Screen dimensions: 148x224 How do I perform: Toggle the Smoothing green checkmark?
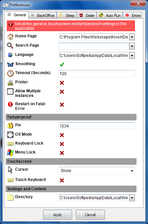(62, 65)
